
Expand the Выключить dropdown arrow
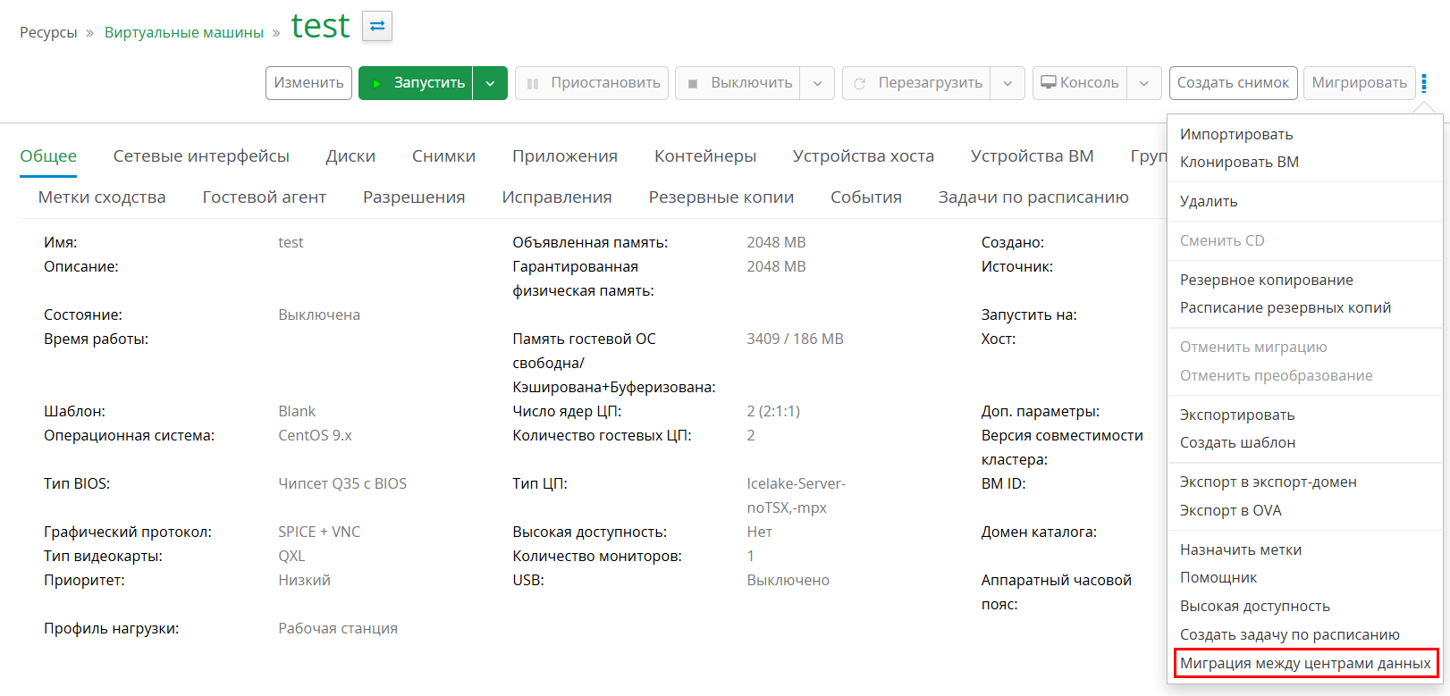[817, 83]
